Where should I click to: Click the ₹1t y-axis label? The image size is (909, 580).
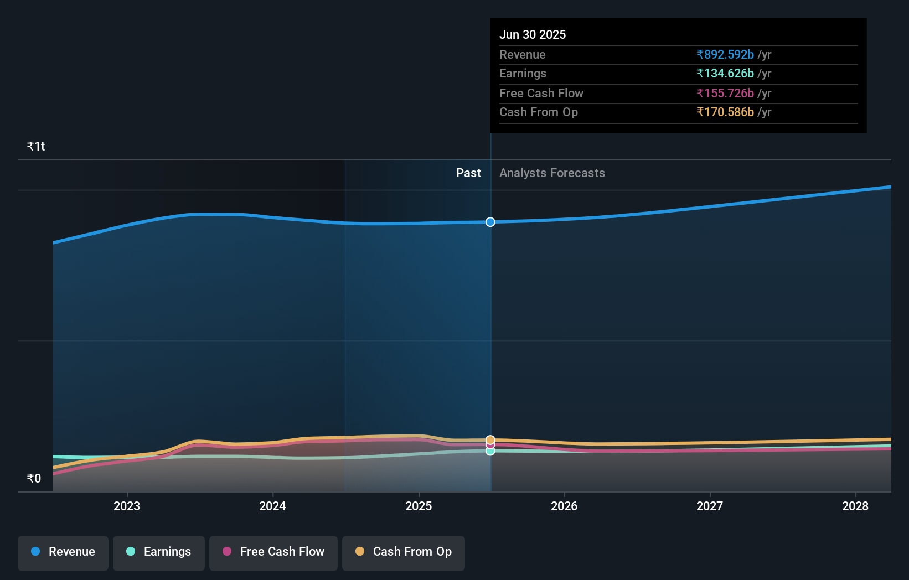36,146
